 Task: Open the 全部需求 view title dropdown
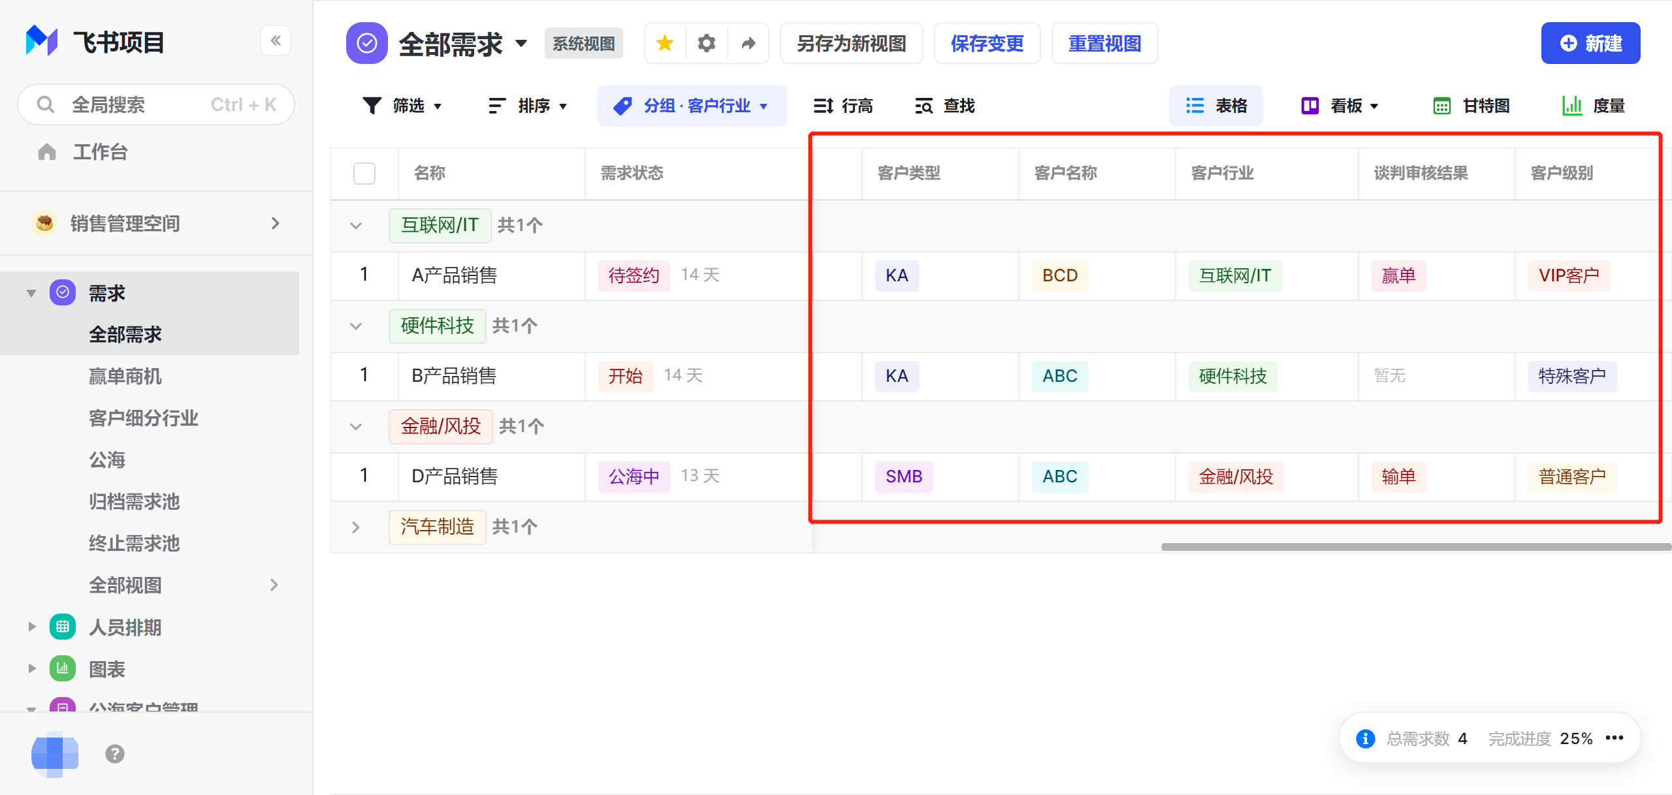point(521,44)
